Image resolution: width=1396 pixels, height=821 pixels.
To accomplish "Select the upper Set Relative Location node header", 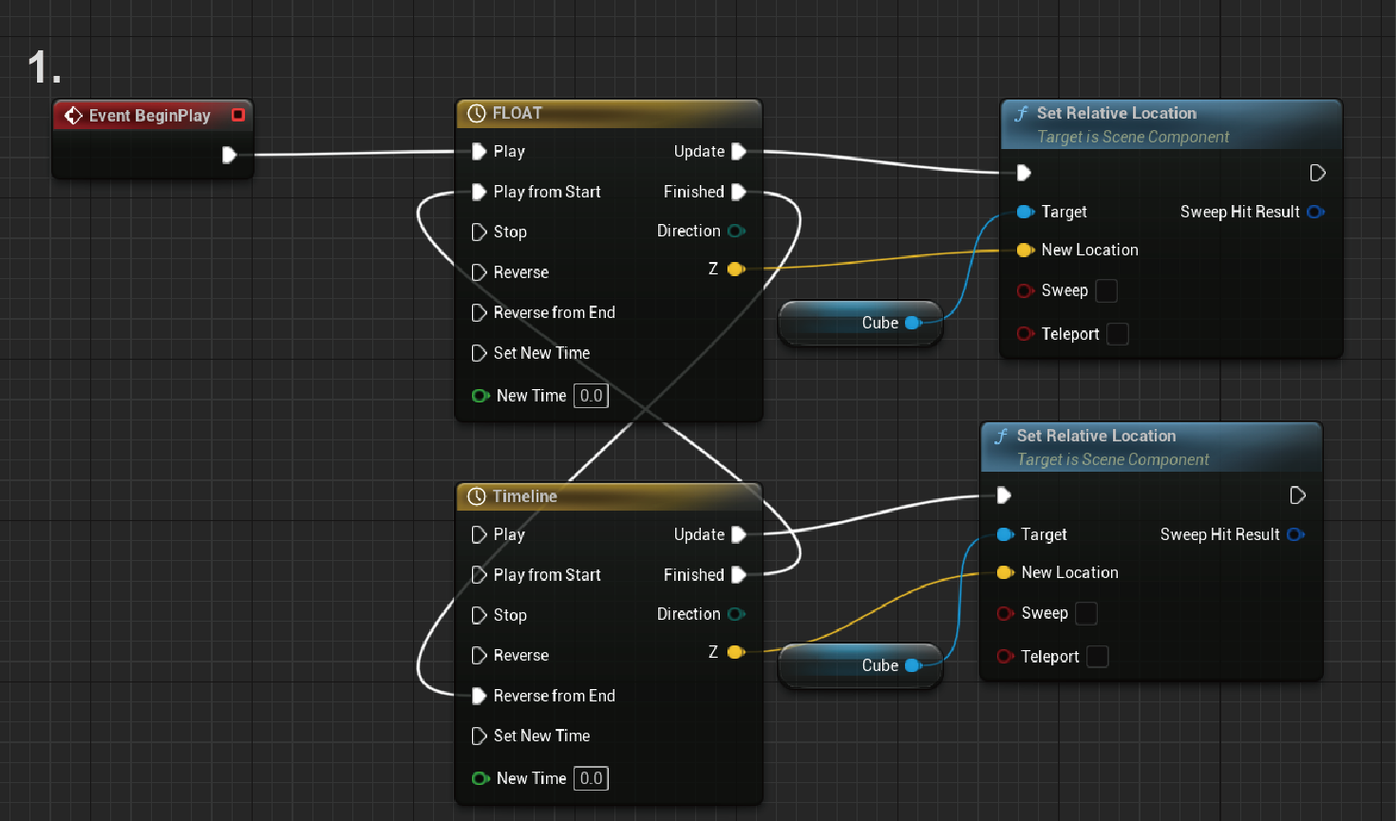I will [x=1172, y=124].
